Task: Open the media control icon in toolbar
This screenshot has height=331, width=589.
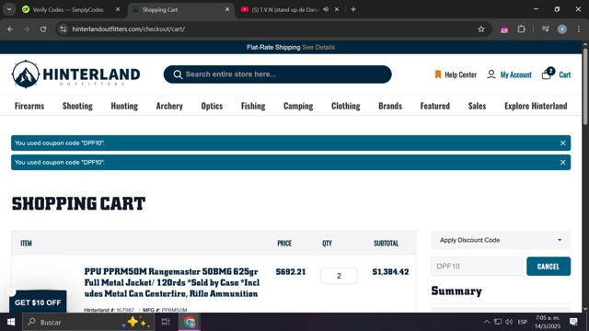Action: tap(546, 29)
